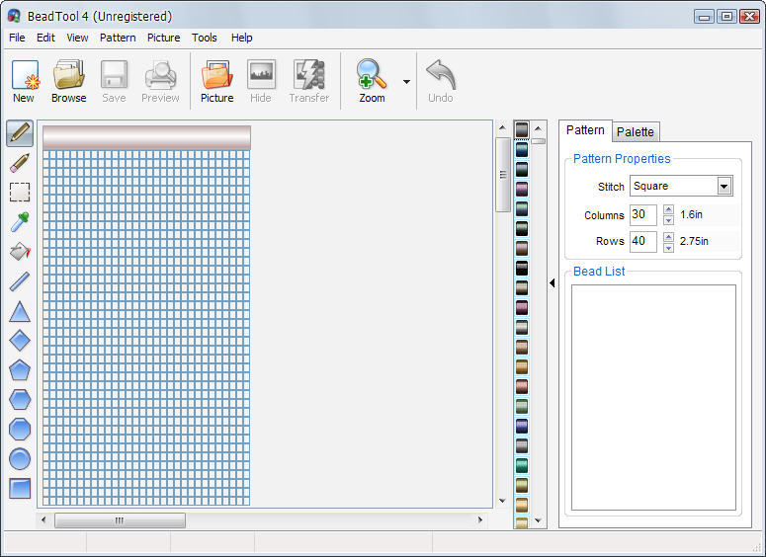Maximize the BeadTool 4 window
Image resolution: width=766 pixels, height=557 pixels.
pyautogui.click(x=726, y=16)
